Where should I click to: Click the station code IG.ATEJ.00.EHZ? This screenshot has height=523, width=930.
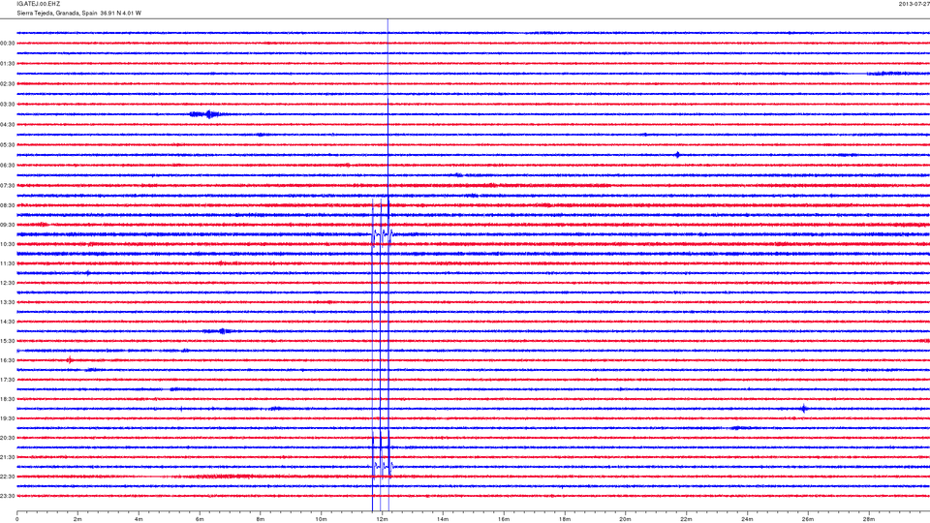[38, 4]
